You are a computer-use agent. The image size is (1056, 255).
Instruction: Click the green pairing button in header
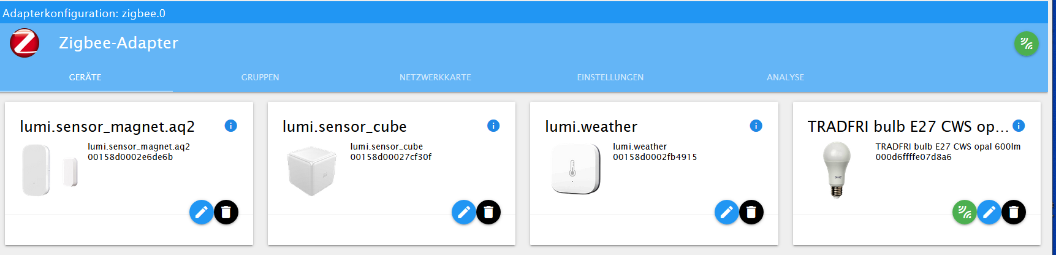[x=1026, y=44]
